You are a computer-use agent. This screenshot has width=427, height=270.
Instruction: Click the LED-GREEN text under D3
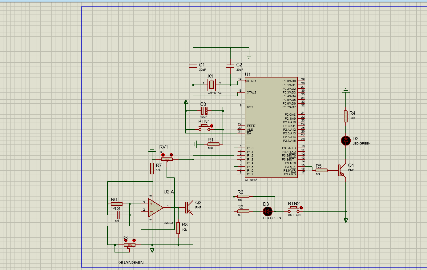[x=272, y=218]
